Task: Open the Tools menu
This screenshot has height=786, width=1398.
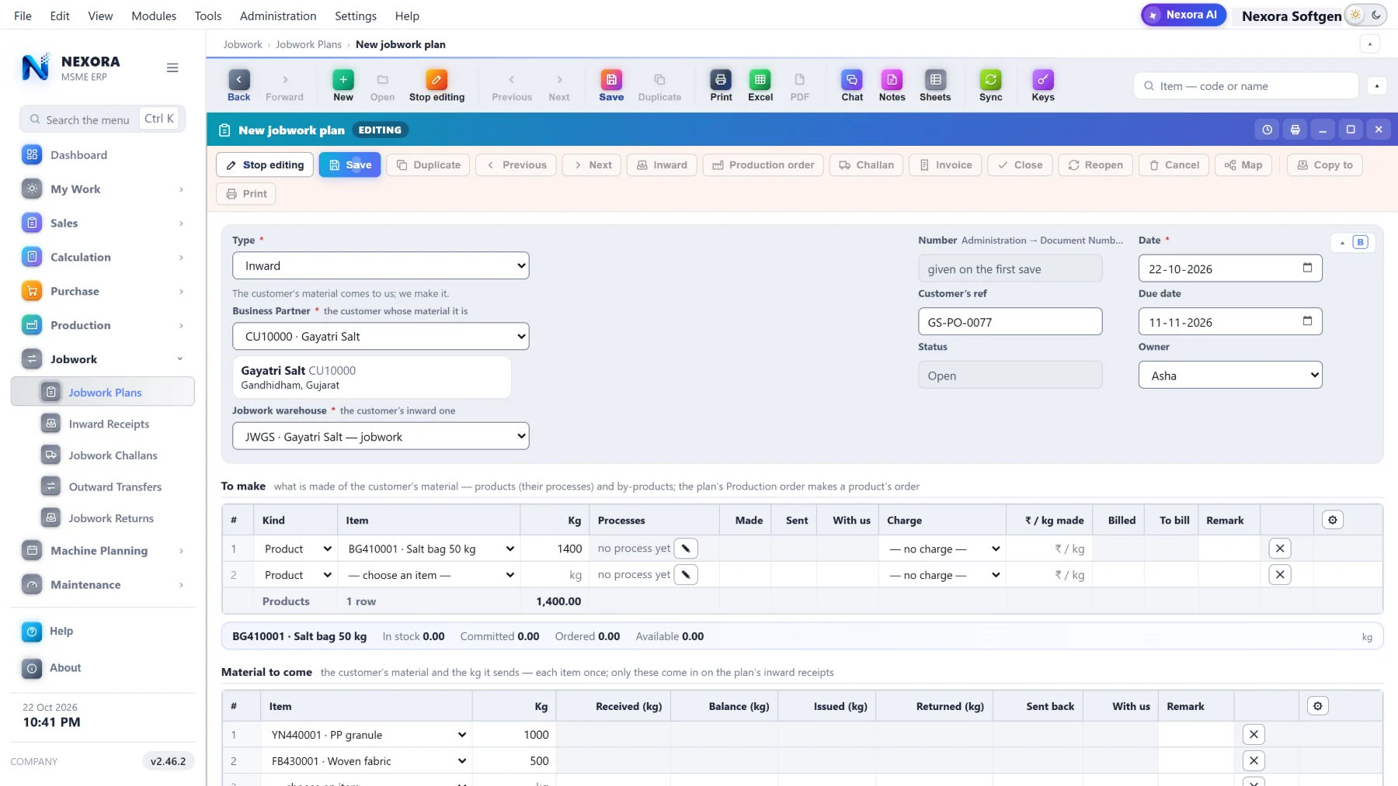Action: pos(208,16)
